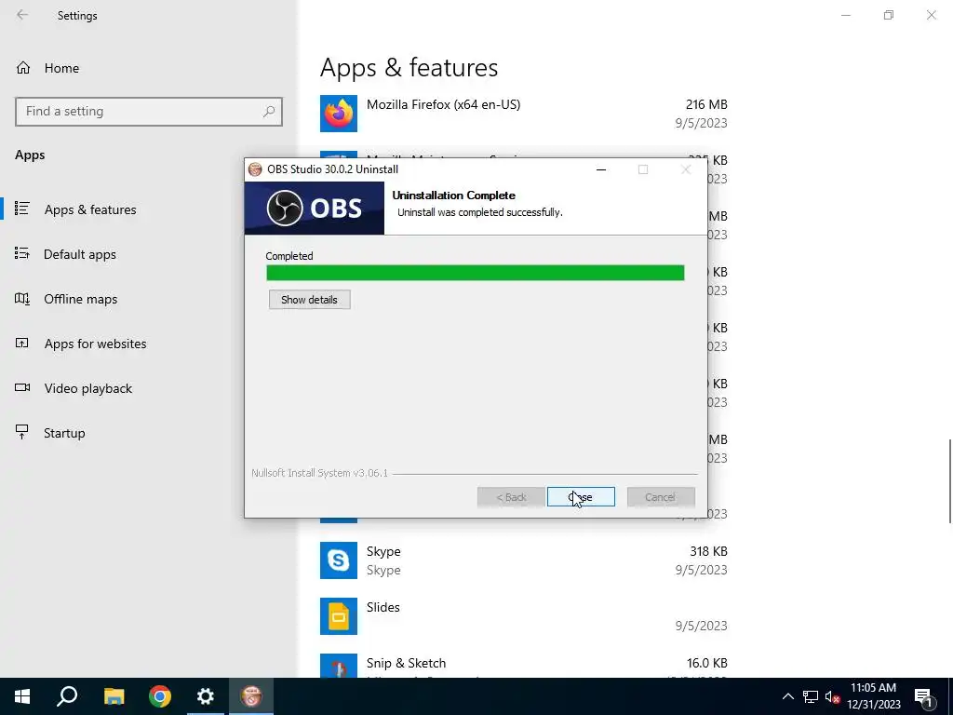Close the OBS uninstaller with the Close button

point(581,497)
